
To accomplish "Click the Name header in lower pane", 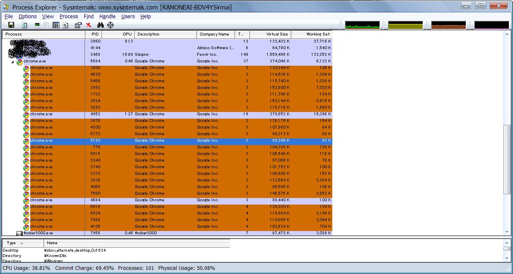I will tap(137, 243).
